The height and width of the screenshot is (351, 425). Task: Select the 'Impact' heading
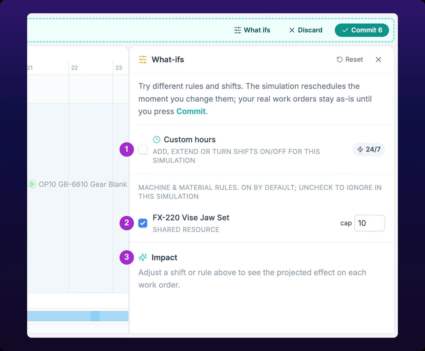pos(164,257)
